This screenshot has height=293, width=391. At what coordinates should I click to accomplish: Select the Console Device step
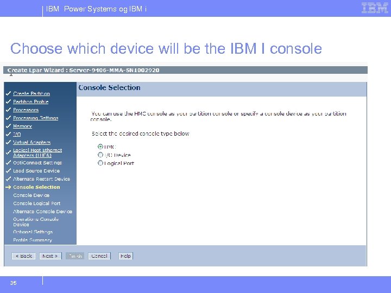(x=31, y=195)
